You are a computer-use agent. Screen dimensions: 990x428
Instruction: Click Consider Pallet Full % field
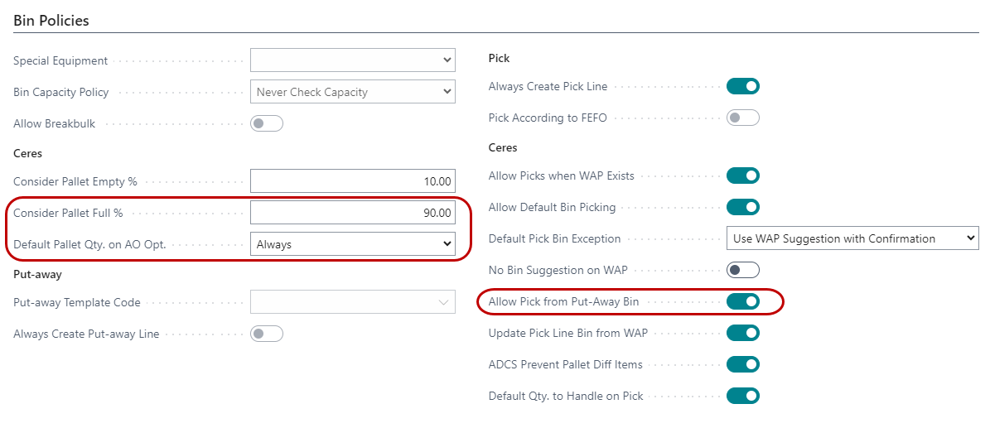[x=352, y=213]
